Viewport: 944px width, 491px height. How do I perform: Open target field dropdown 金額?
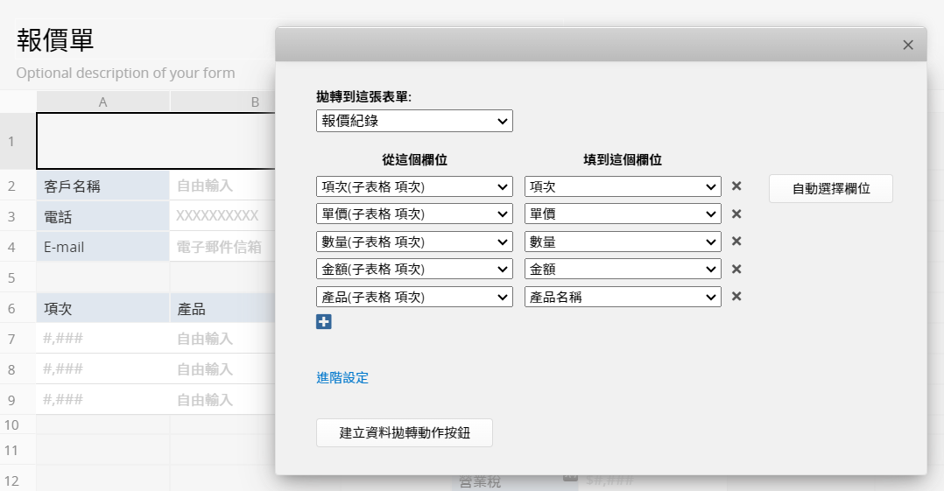pos(623,270)
